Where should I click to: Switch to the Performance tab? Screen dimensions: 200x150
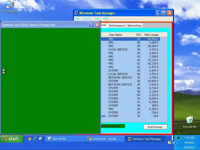pos(117,25)
